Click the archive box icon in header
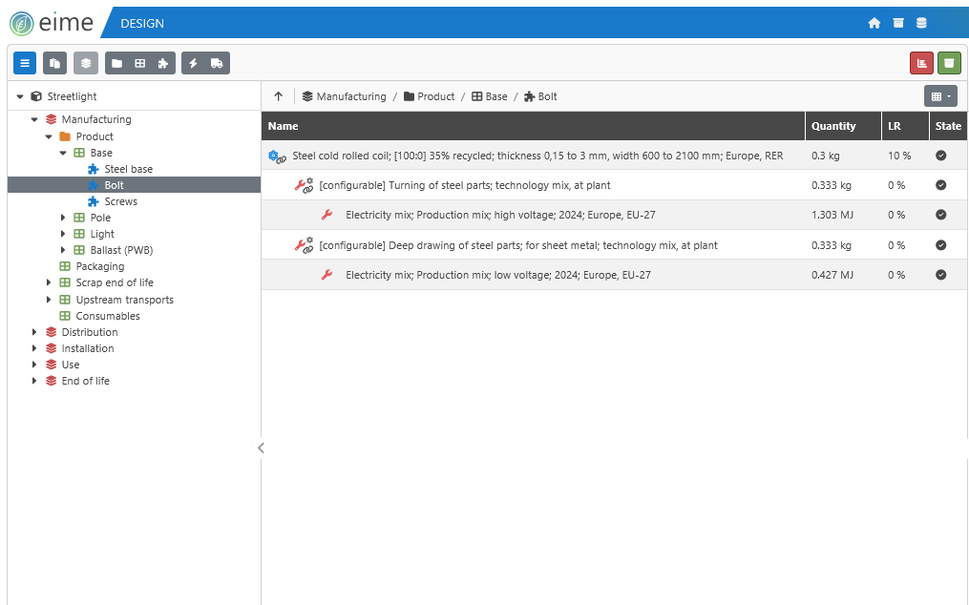 pyautogui.click(x=898, y=24)
